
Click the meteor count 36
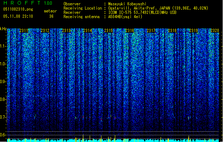point(51,16)
